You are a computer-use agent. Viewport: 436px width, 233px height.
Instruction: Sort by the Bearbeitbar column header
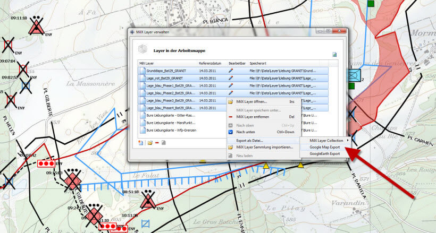(x=238, y=64)
